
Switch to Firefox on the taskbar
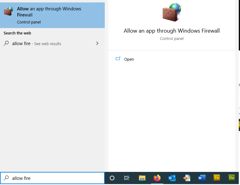[x=157, y=178]
